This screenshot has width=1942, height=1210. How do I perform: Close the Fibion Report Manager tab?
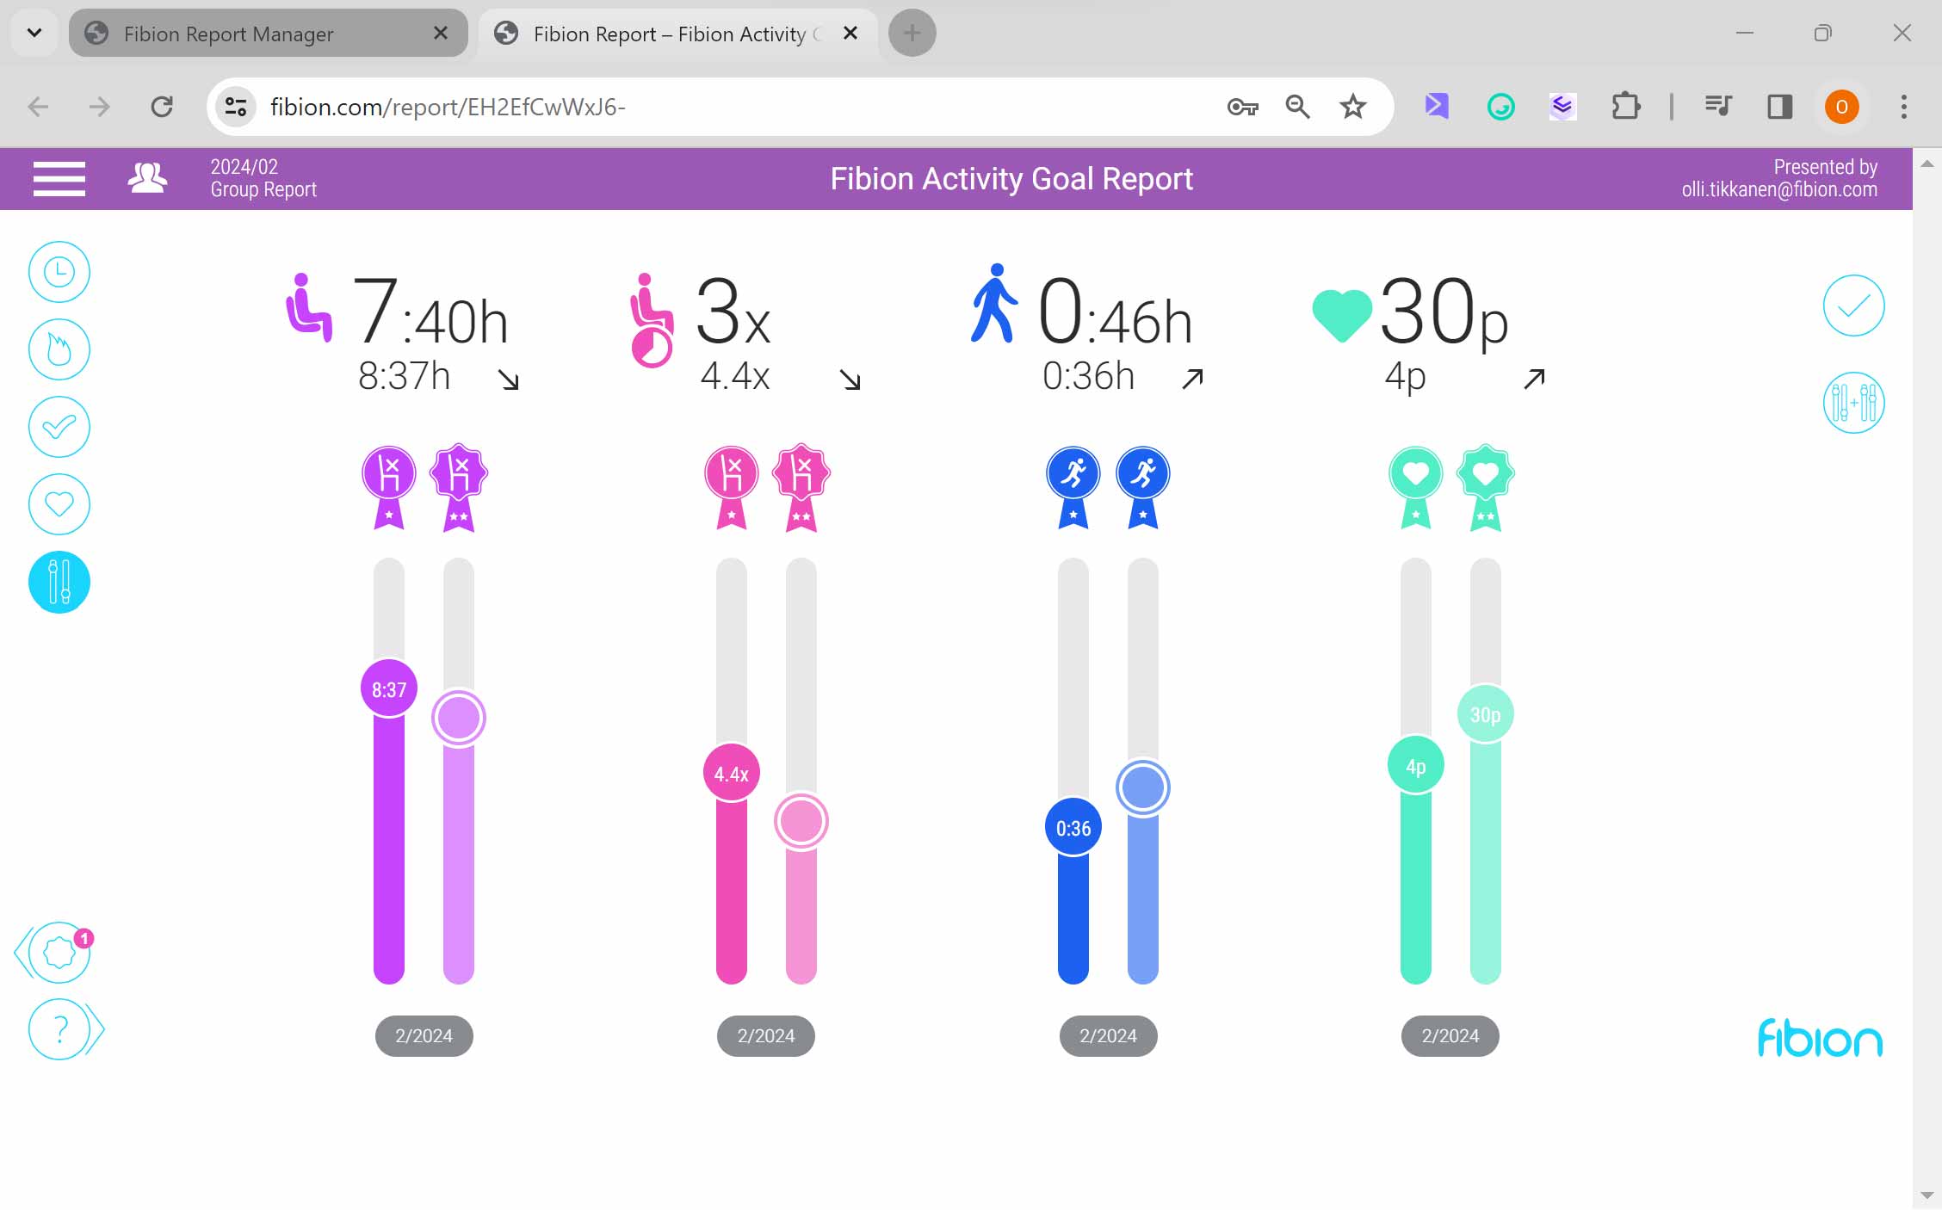[x=440, y=33]
